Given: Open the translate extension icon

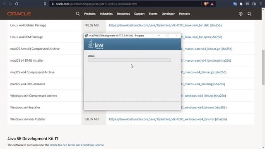Looking at the screenshot, I should pyautogui.click(x=235, y=4).
